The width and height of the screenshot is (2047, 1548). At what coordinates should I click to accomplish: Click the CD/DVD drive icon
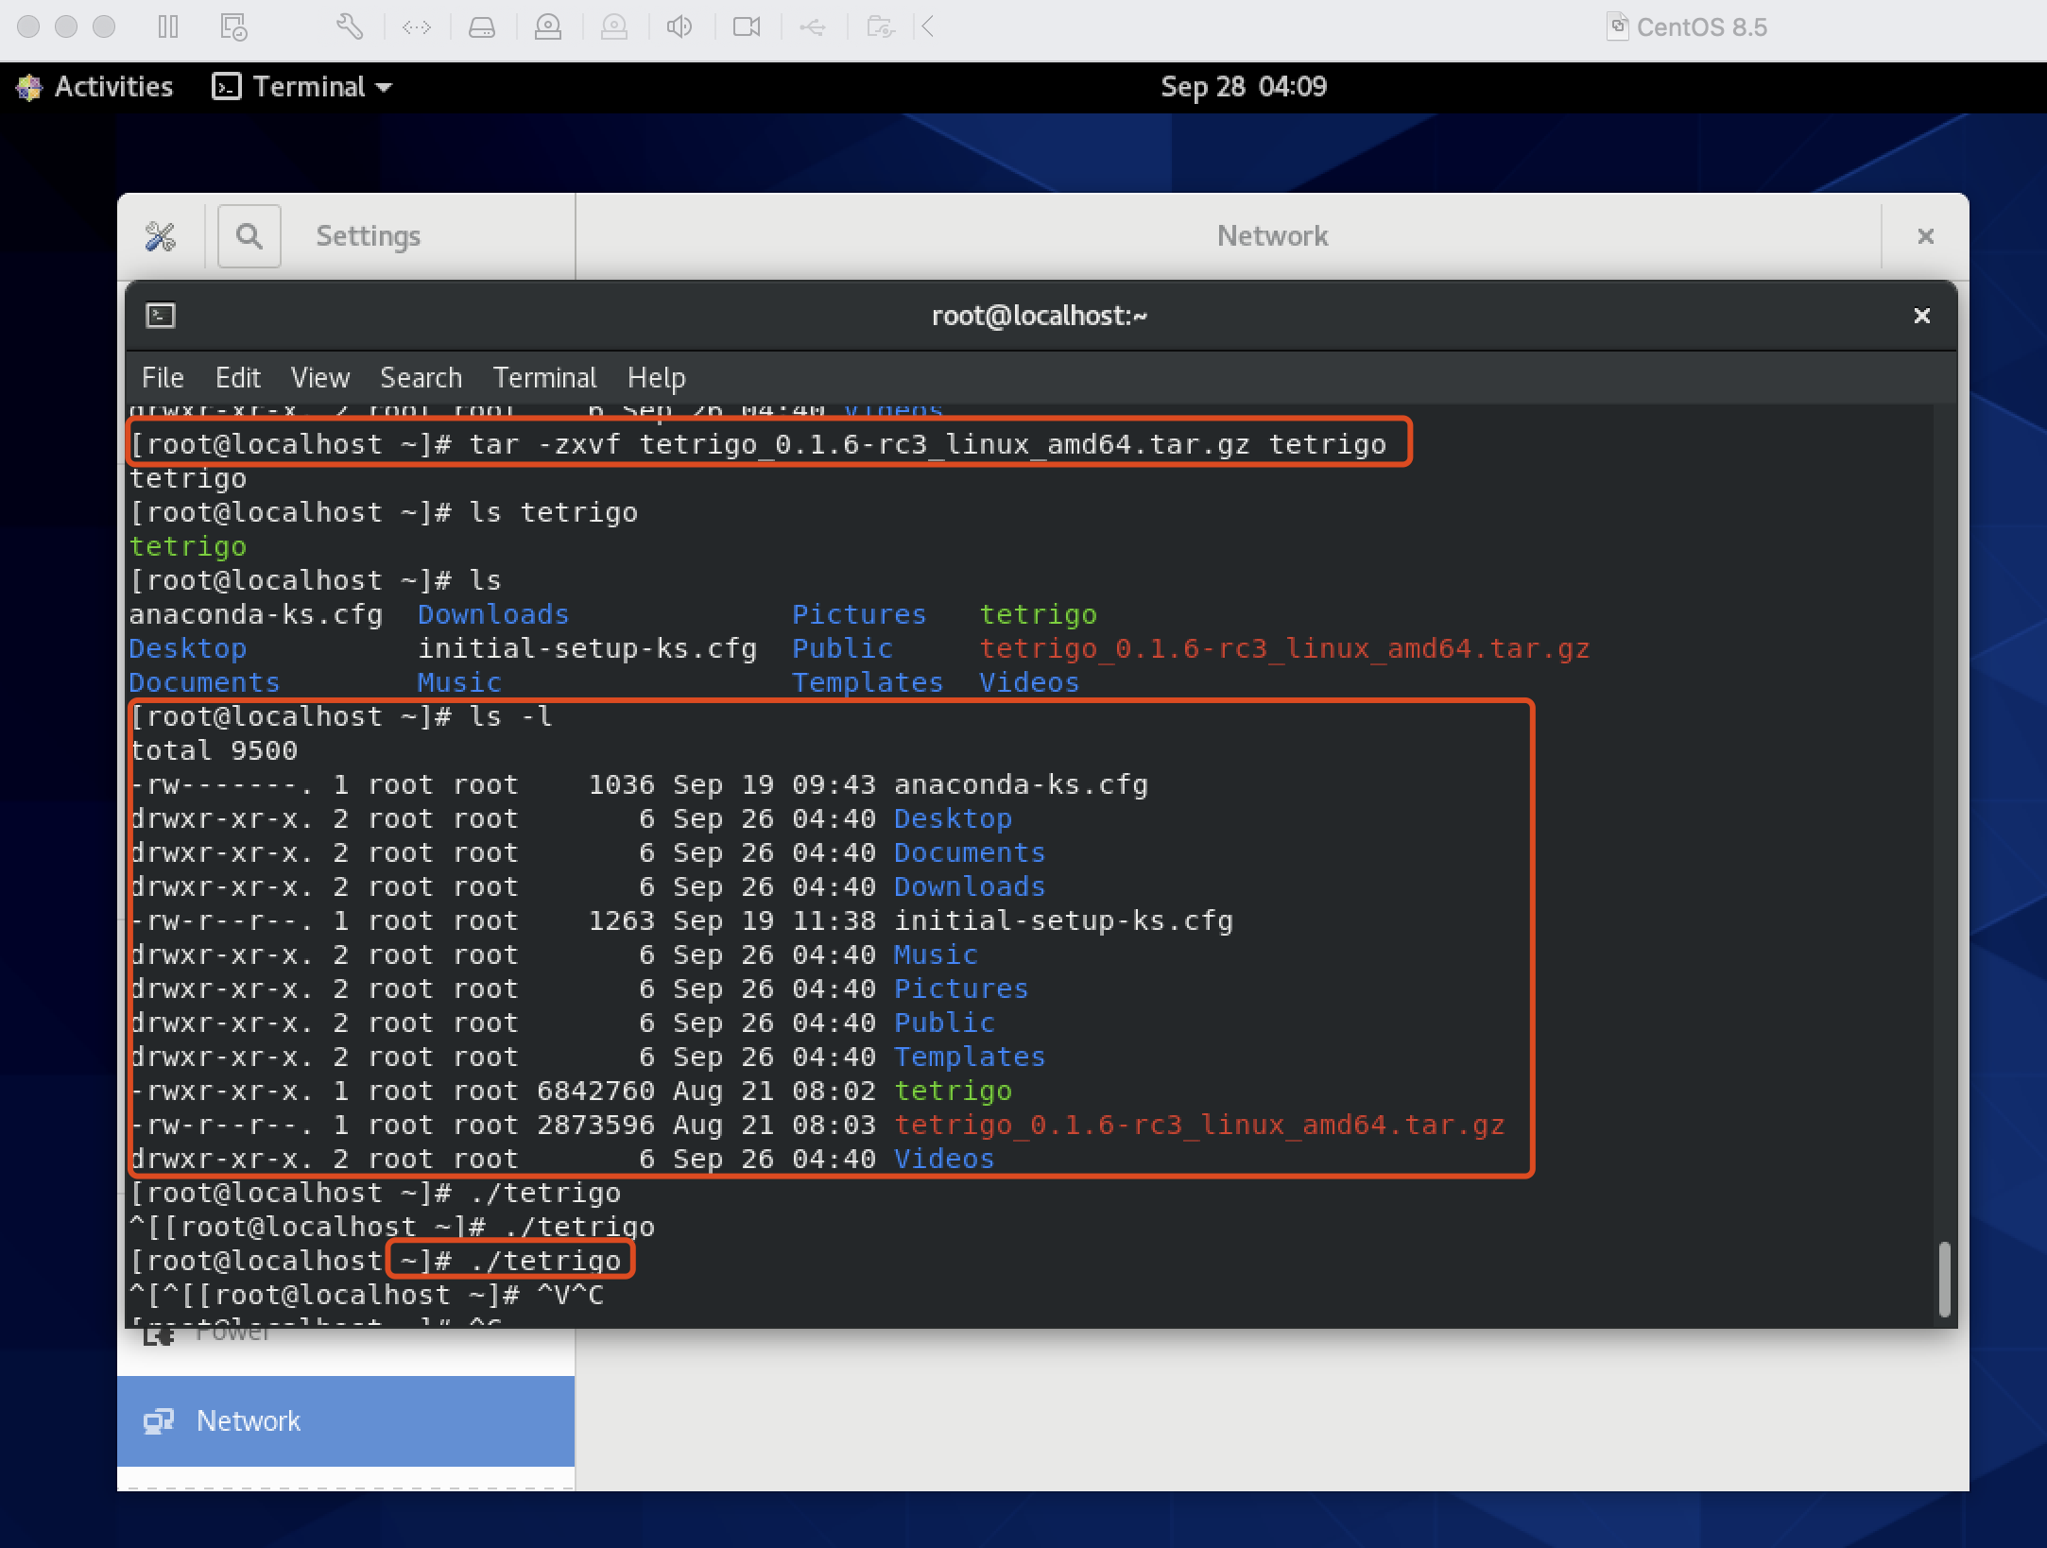coord(548,26)
